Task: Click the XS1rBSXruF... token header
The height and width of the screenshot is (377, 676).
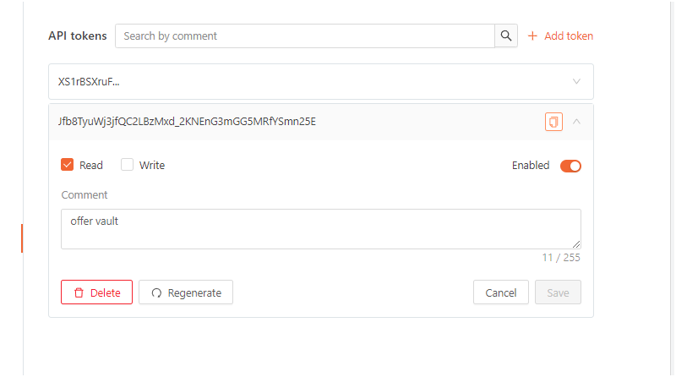Action: [x=321, y=81]
